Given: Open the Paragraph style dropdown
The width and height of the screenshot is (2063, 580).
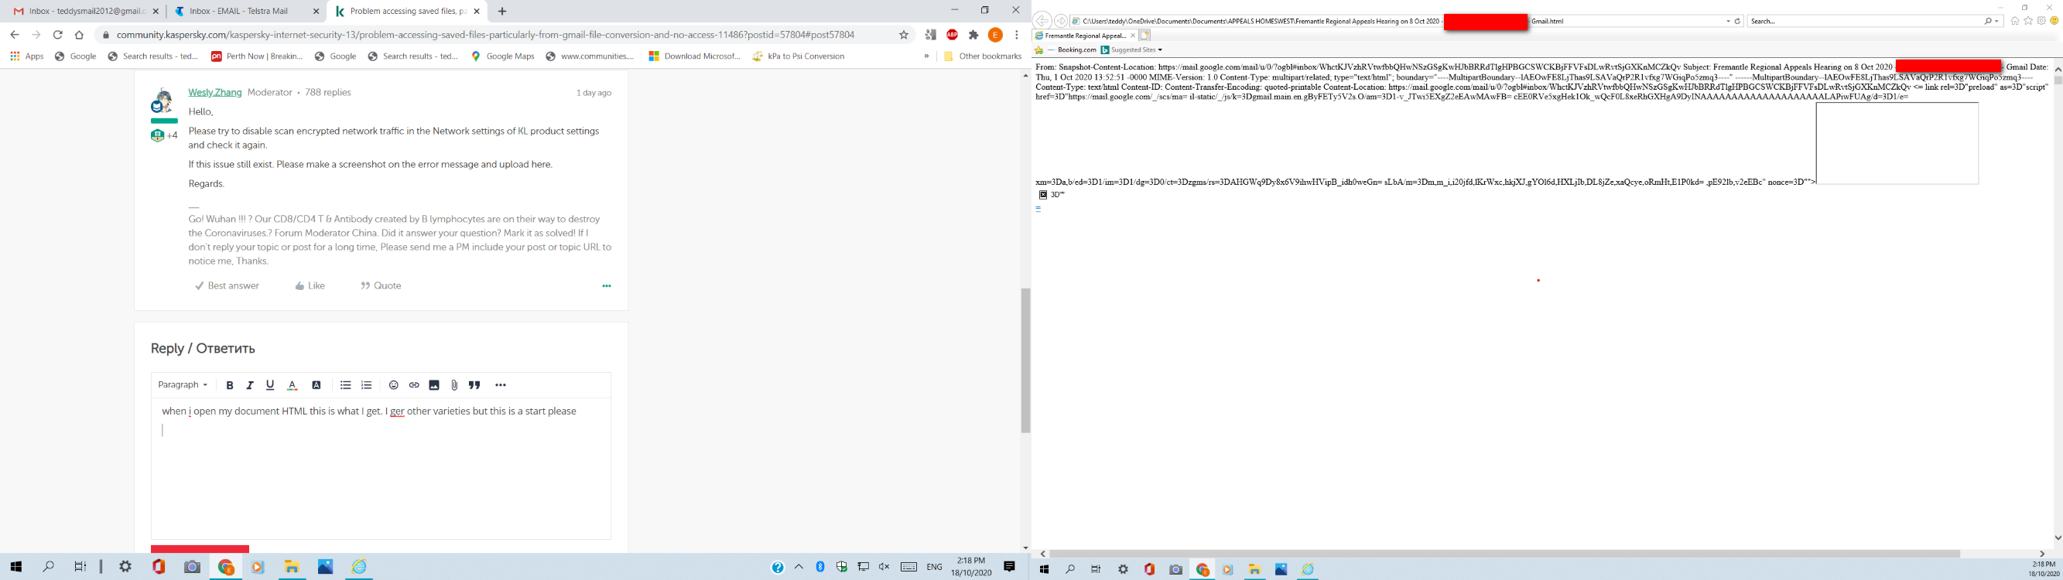Looking at the screenshot, I should tap(183, 385).
